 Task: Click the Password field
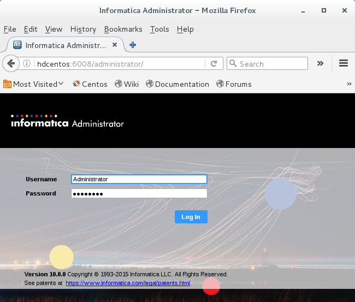pyautogui.click(x=139, y=193)
